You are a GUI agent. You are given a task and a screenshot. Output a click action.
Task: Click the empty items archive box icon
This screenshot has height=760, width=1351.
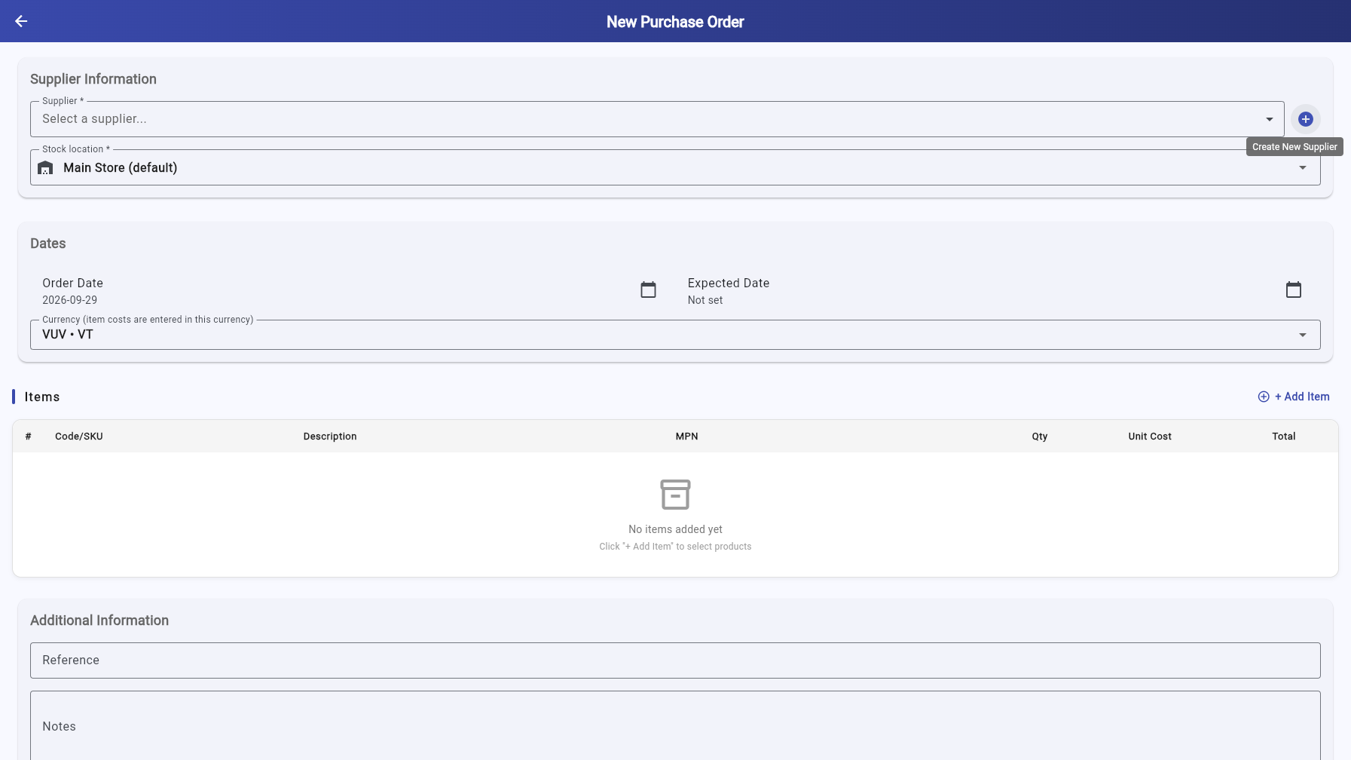point(675,495)
